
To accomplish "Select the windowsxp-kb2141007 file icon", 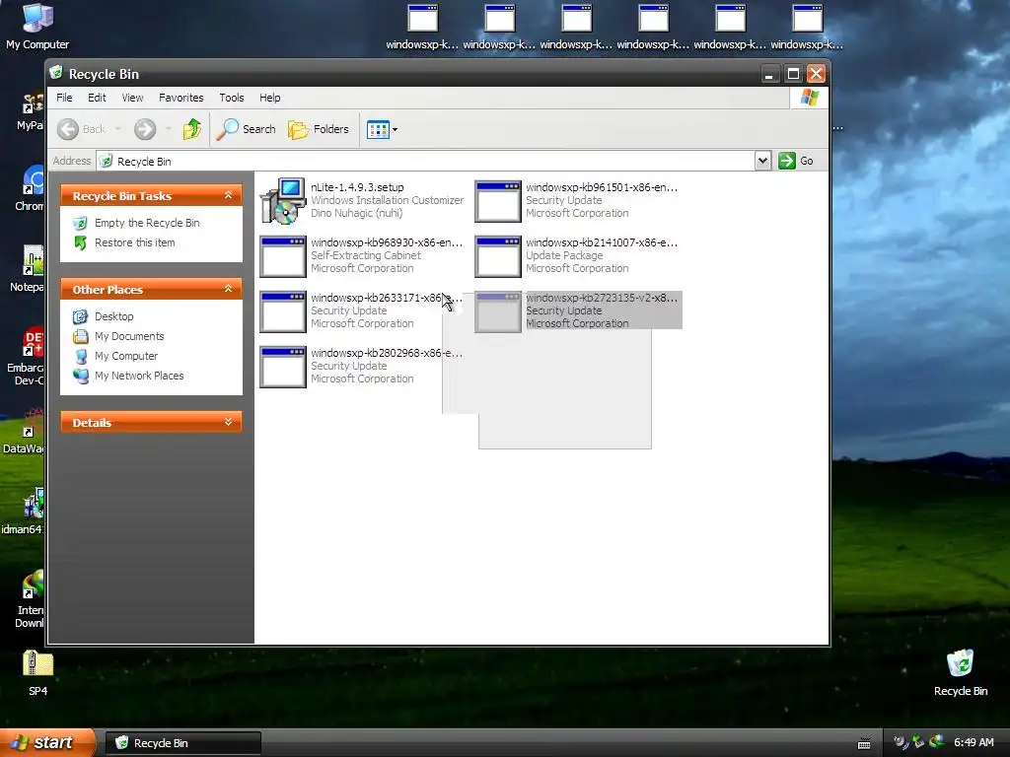I will point(498,257).
